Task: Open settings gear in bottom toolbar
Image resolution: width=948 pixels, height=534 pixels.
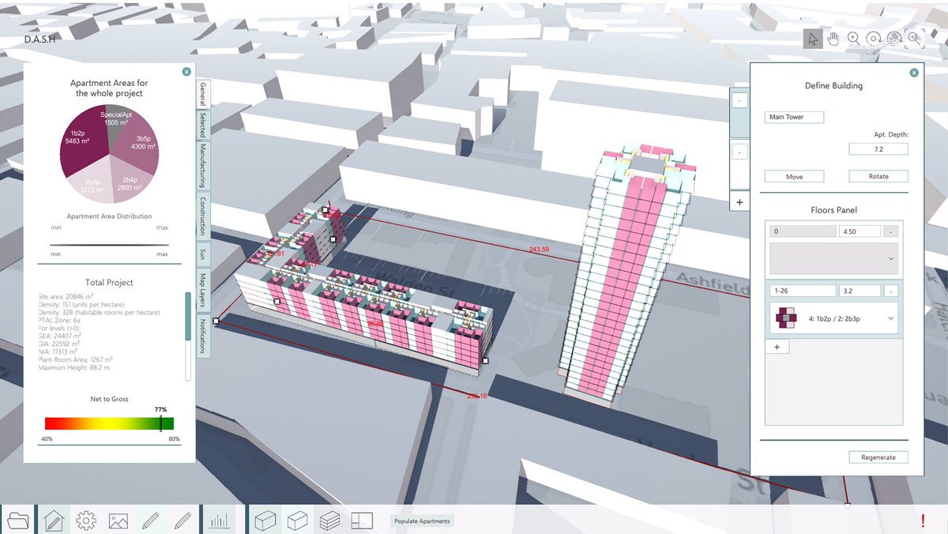Action: coord(86,521)
